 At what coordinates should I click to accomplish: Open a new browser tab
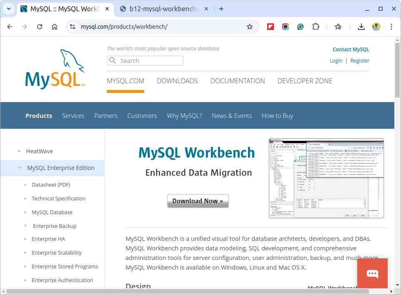tap(221, 9)
